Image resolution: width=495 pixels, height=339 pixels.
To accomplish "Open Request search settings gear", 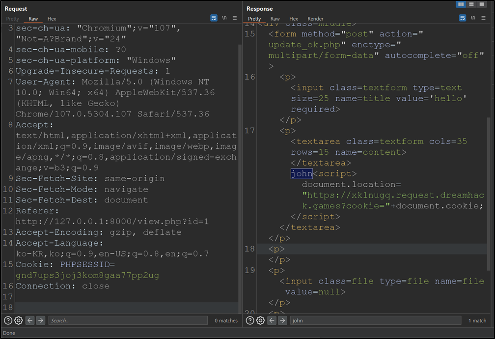I will pos(19,321).
